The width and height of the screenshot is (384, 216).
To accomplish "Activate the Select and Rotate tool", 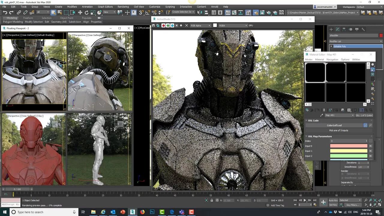I will pyautogui.click(x=87, y=12).
